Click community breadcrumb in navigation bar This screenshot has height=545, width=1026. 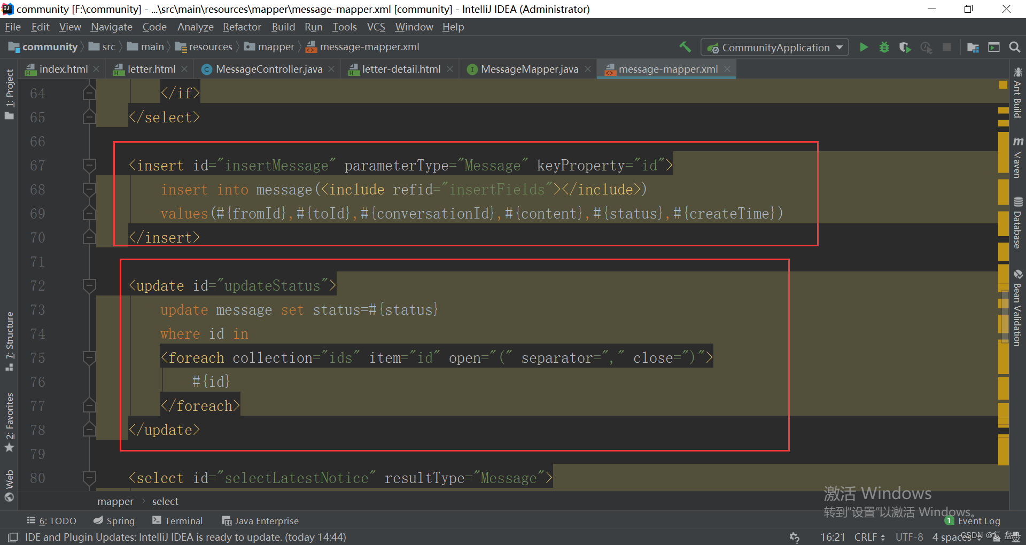43,47
